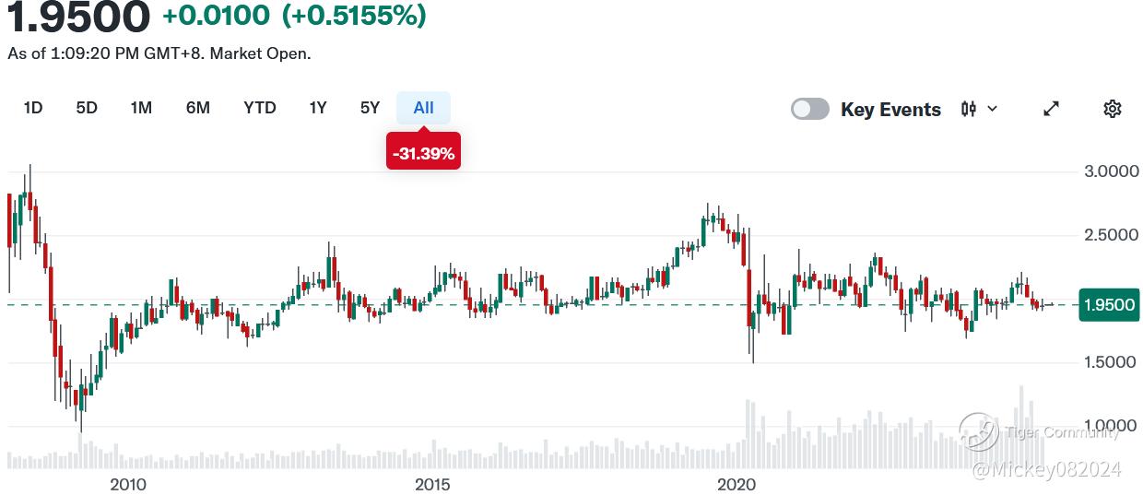Select the 5D time range tab
The image size is (1143, 495).
pyautogui.click(x=87, y=108)
